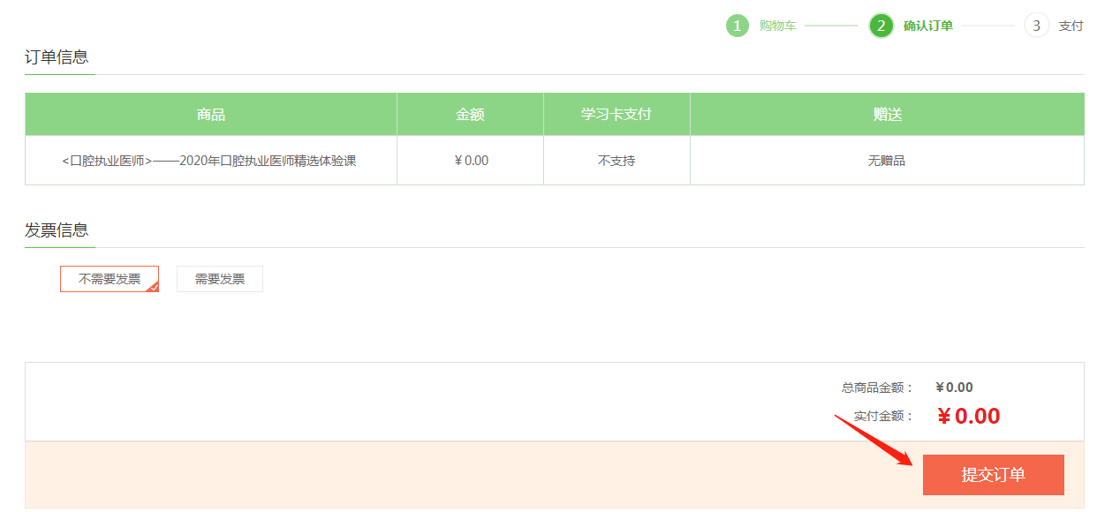Click the step 3 circle icon
This screenshot has height=512, width=1097.
(x=1036, y=26)
